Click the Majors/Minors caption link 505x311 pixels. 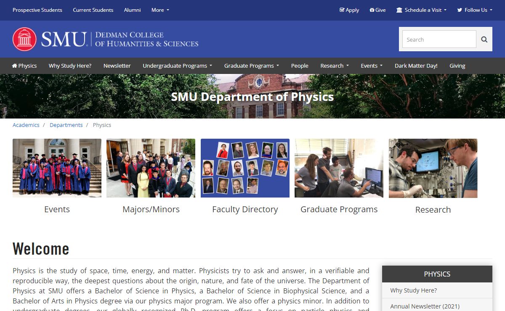(151, 209)
